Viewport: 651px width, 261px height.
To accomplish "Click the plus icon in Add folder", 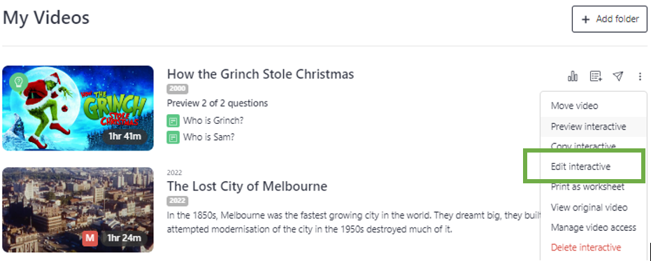I will 585,19.
